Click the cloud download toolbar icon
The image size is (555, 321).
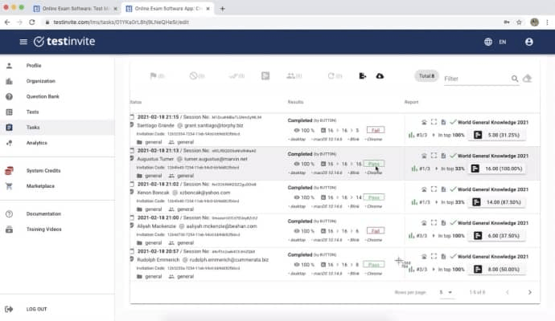(380, 76)
